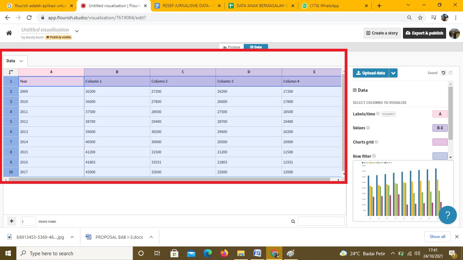The image size is (463, 260).
Task: Go to the Flourish home icon
Action: [9, 33]
